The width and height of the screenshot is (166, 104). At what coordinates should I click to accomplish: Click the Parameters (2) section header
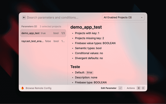tap(29, 27)
